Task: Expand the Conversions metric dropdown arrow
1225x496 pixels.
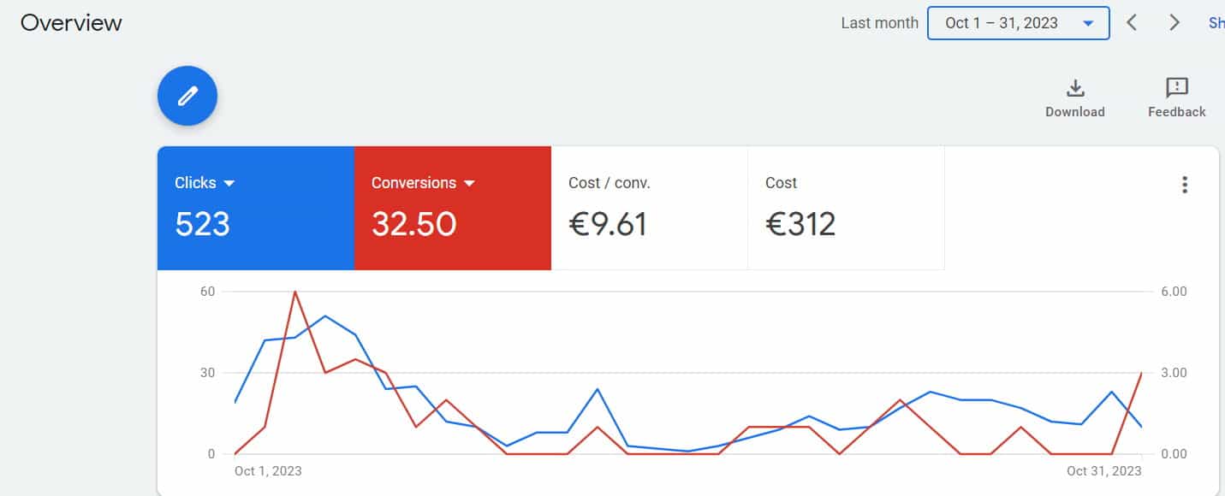Action: click(469, 183)
